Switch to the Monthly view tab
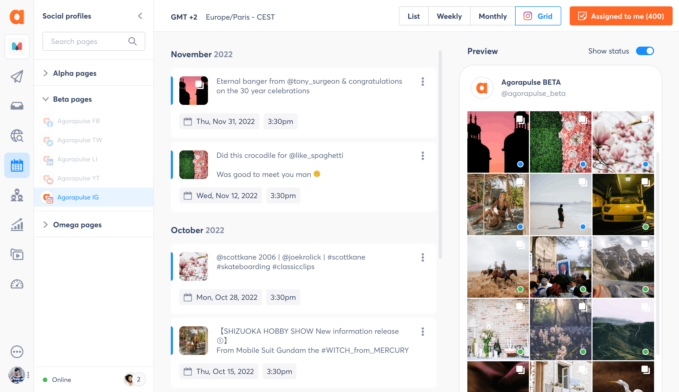The image size is (679, 392). click(x=493, y=16)
